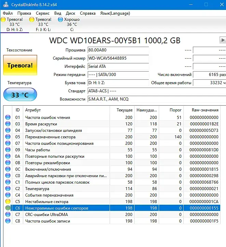
Task: Select the Время раскрутки row
Action: point(112,124)
